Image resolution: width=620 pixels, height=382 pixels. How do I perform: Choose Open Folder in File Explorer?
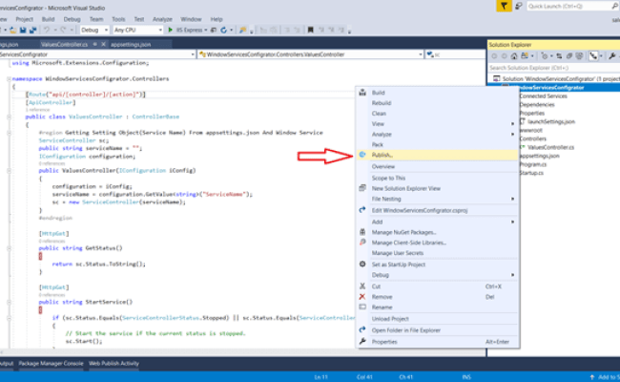pyautogui.click(x=437, y=330)
